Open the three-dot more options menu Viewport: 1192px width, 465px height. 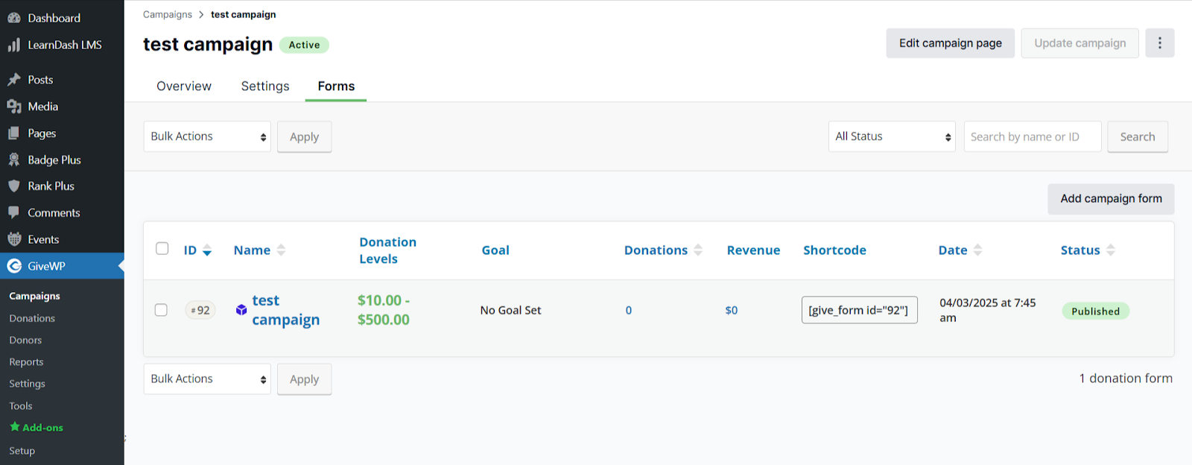click(x=1159, y=43)
